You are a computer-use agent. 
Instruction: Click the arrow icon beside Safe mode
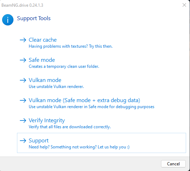tap(23, 60)
